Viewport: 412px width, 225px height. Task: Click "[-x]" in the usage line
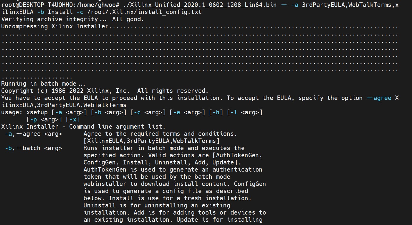tap(73, 120)
